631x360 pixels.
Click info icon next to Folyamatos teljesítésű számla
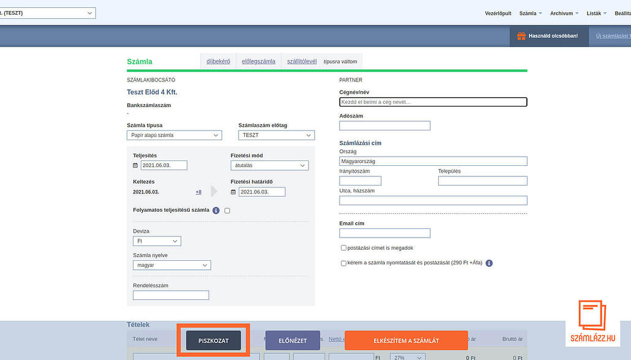216,210
